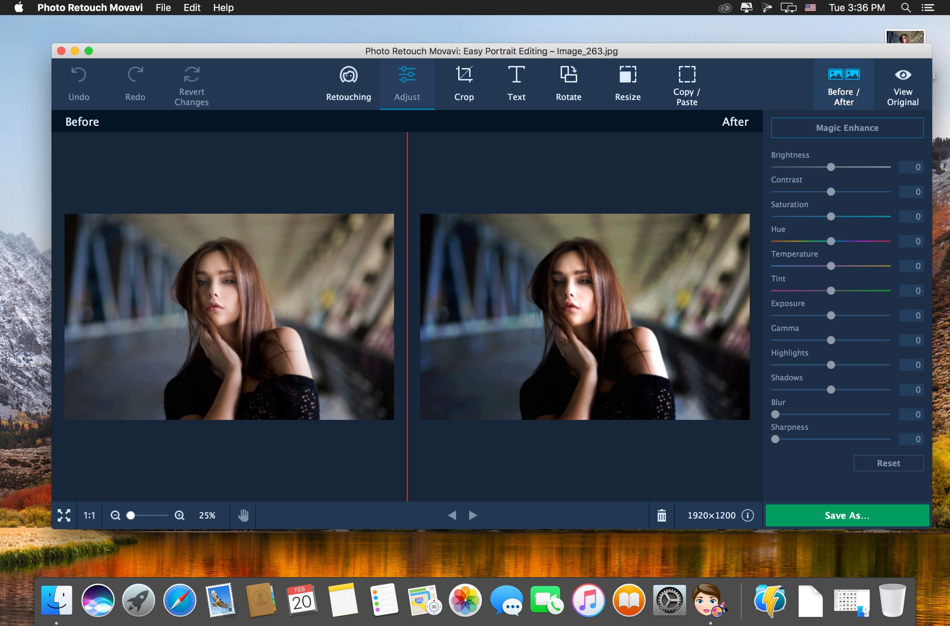Click the Brightness slider handle
The image size is (950, 626).
[831, 167]
